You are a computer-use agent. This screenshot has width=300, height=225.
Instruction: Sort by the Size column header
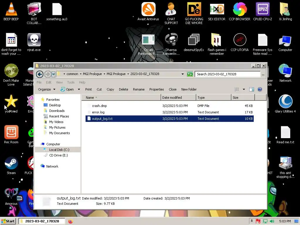(x=243, y=98)
